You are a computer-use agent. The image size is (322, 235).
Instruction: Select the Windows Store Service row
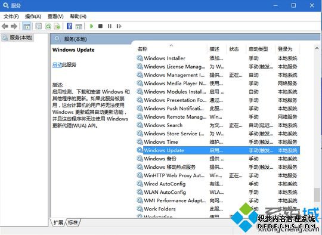(x=218, y=134)
